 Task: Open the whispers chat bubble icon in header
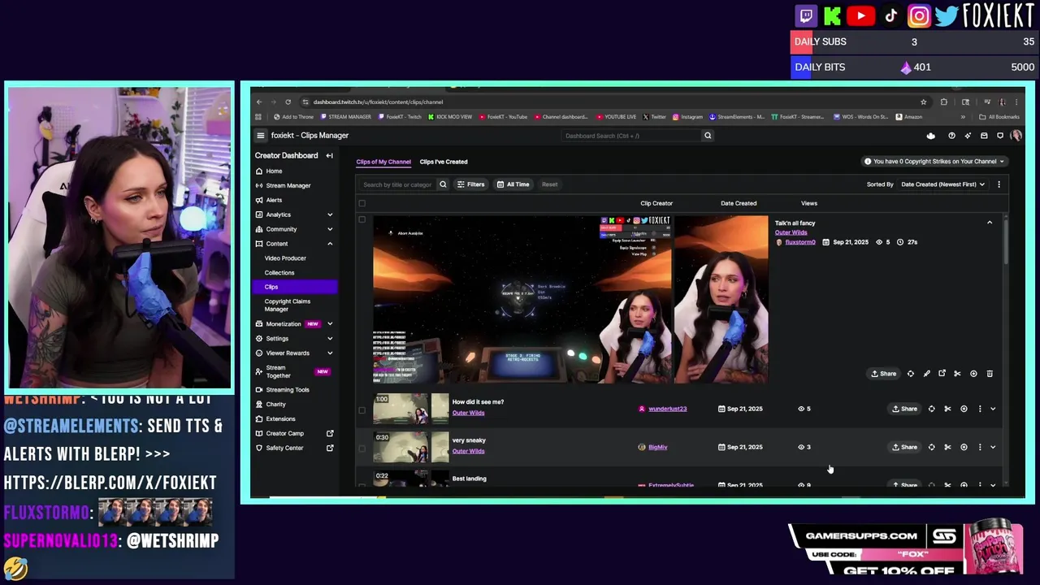pyautogui.click(x=1000, y=136)
